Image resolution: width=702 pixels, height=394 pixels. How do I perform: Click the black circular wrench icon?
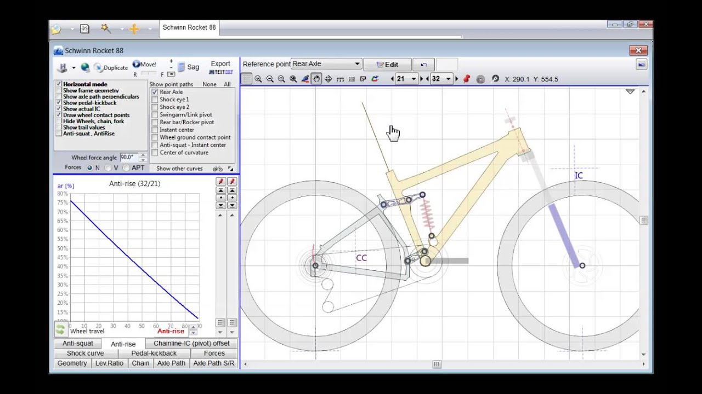(x=495, y=79)
